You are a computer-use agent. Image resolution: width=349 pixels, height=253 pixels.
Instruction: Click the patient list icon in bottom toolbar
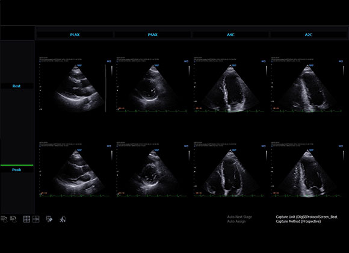4,219
